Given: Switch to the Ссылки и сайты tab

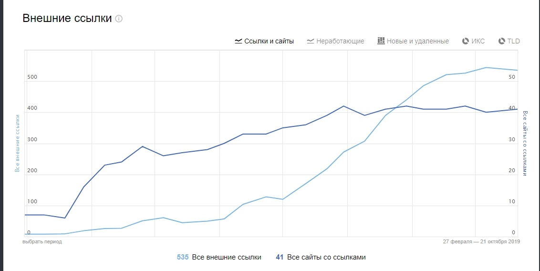Looking at the screenshot, I should pos(269,41).
